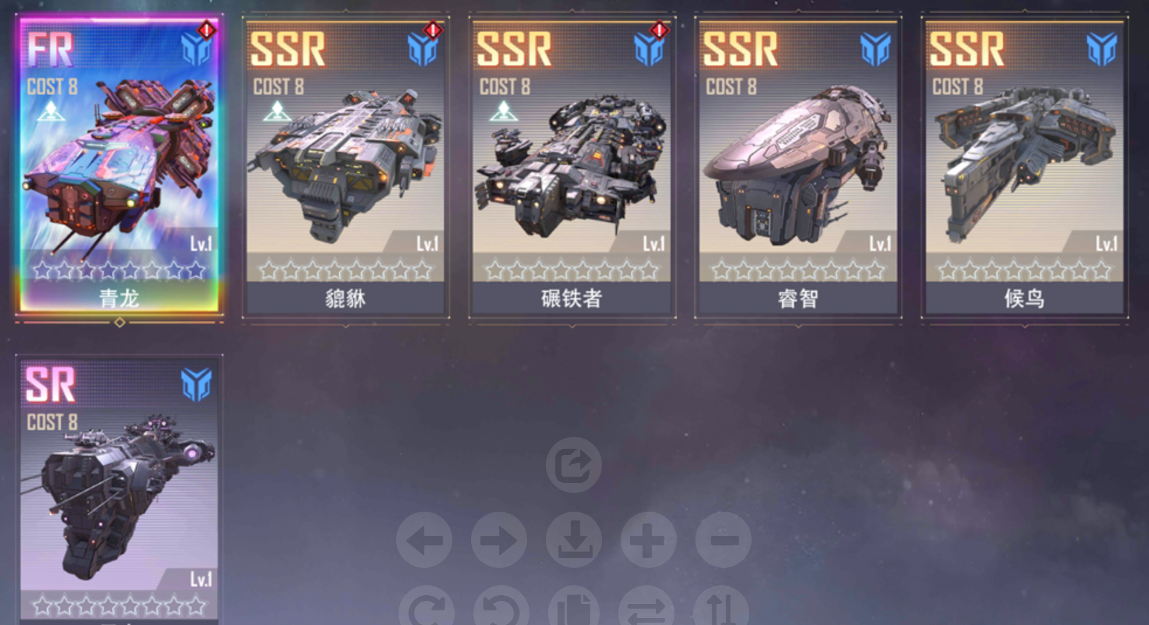The height and width of the screenshot is (625, 1149).
Task: Click red alert badge on 青龙 card
Action: [x=206, y=29]
